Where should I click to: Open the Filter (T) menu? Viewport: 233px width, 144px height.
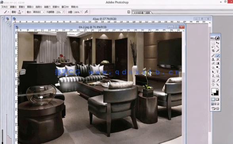pos(47,7)
